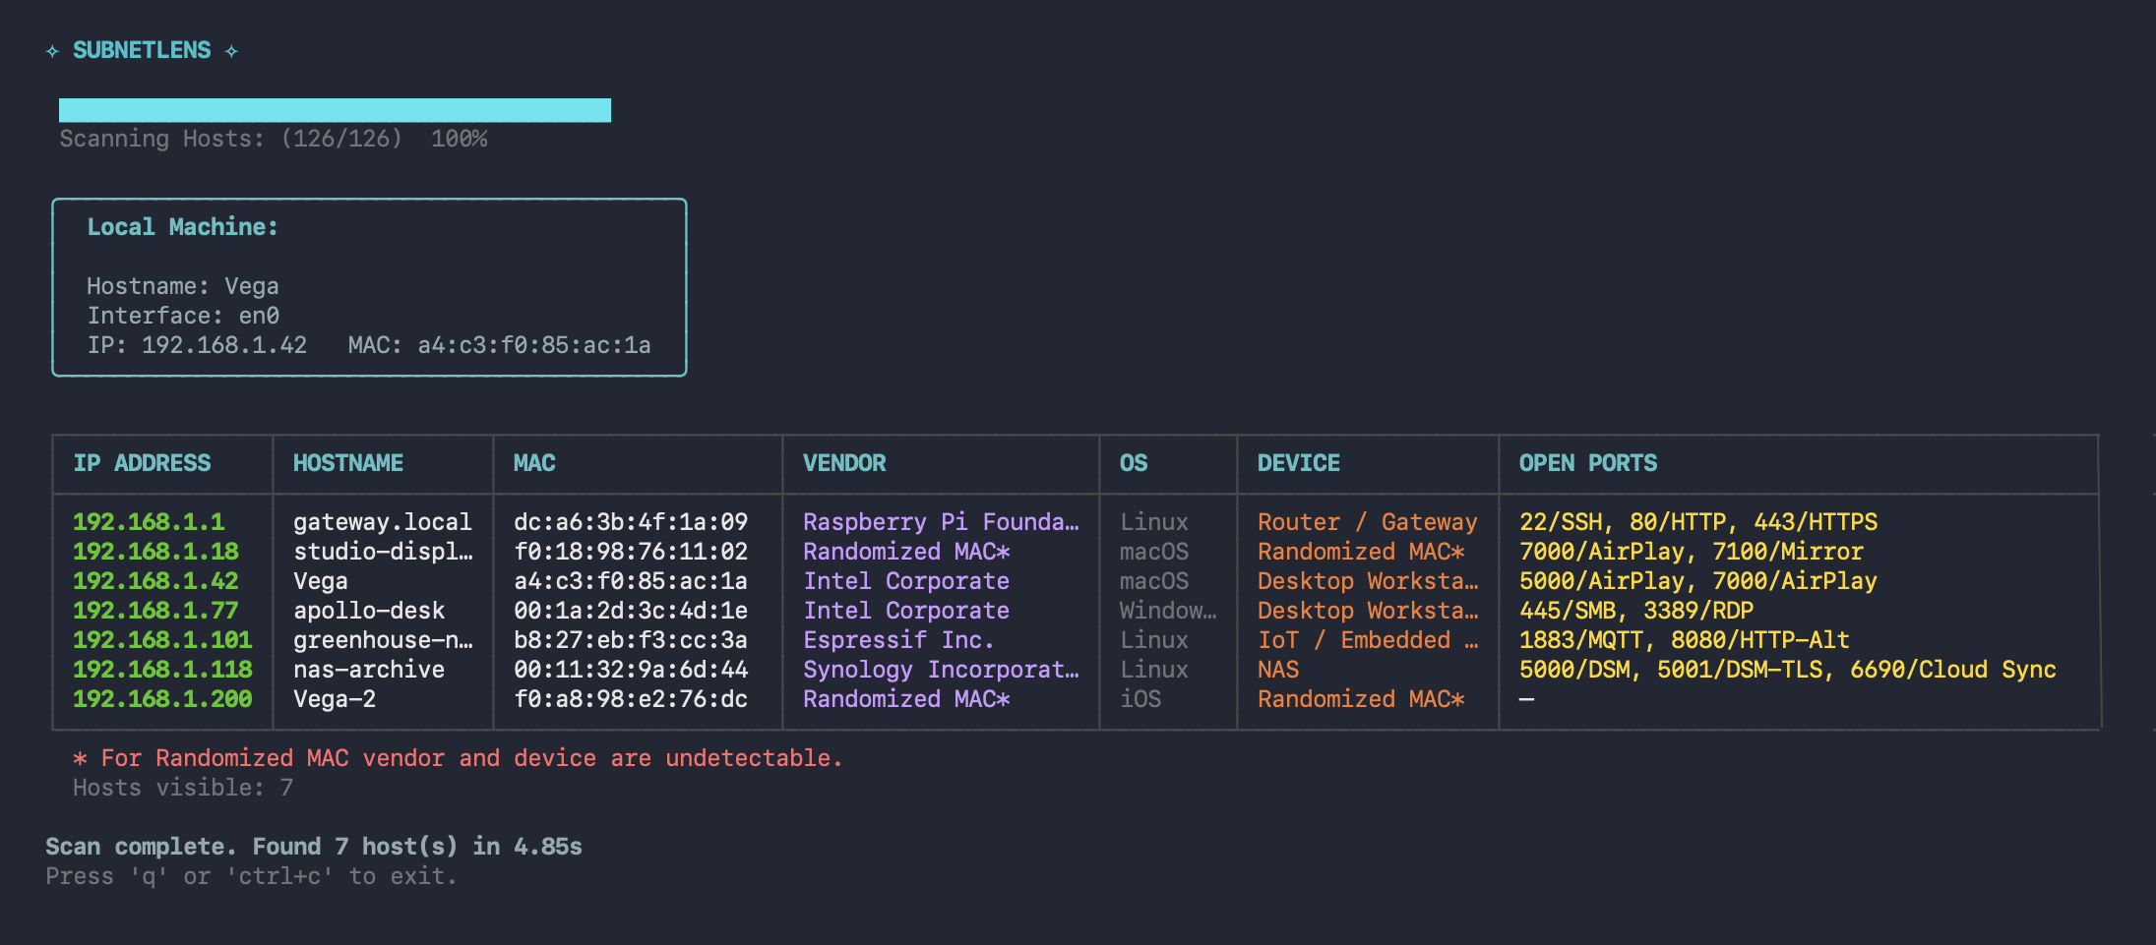Click the nas-archive hostname entry

point(369,670)
